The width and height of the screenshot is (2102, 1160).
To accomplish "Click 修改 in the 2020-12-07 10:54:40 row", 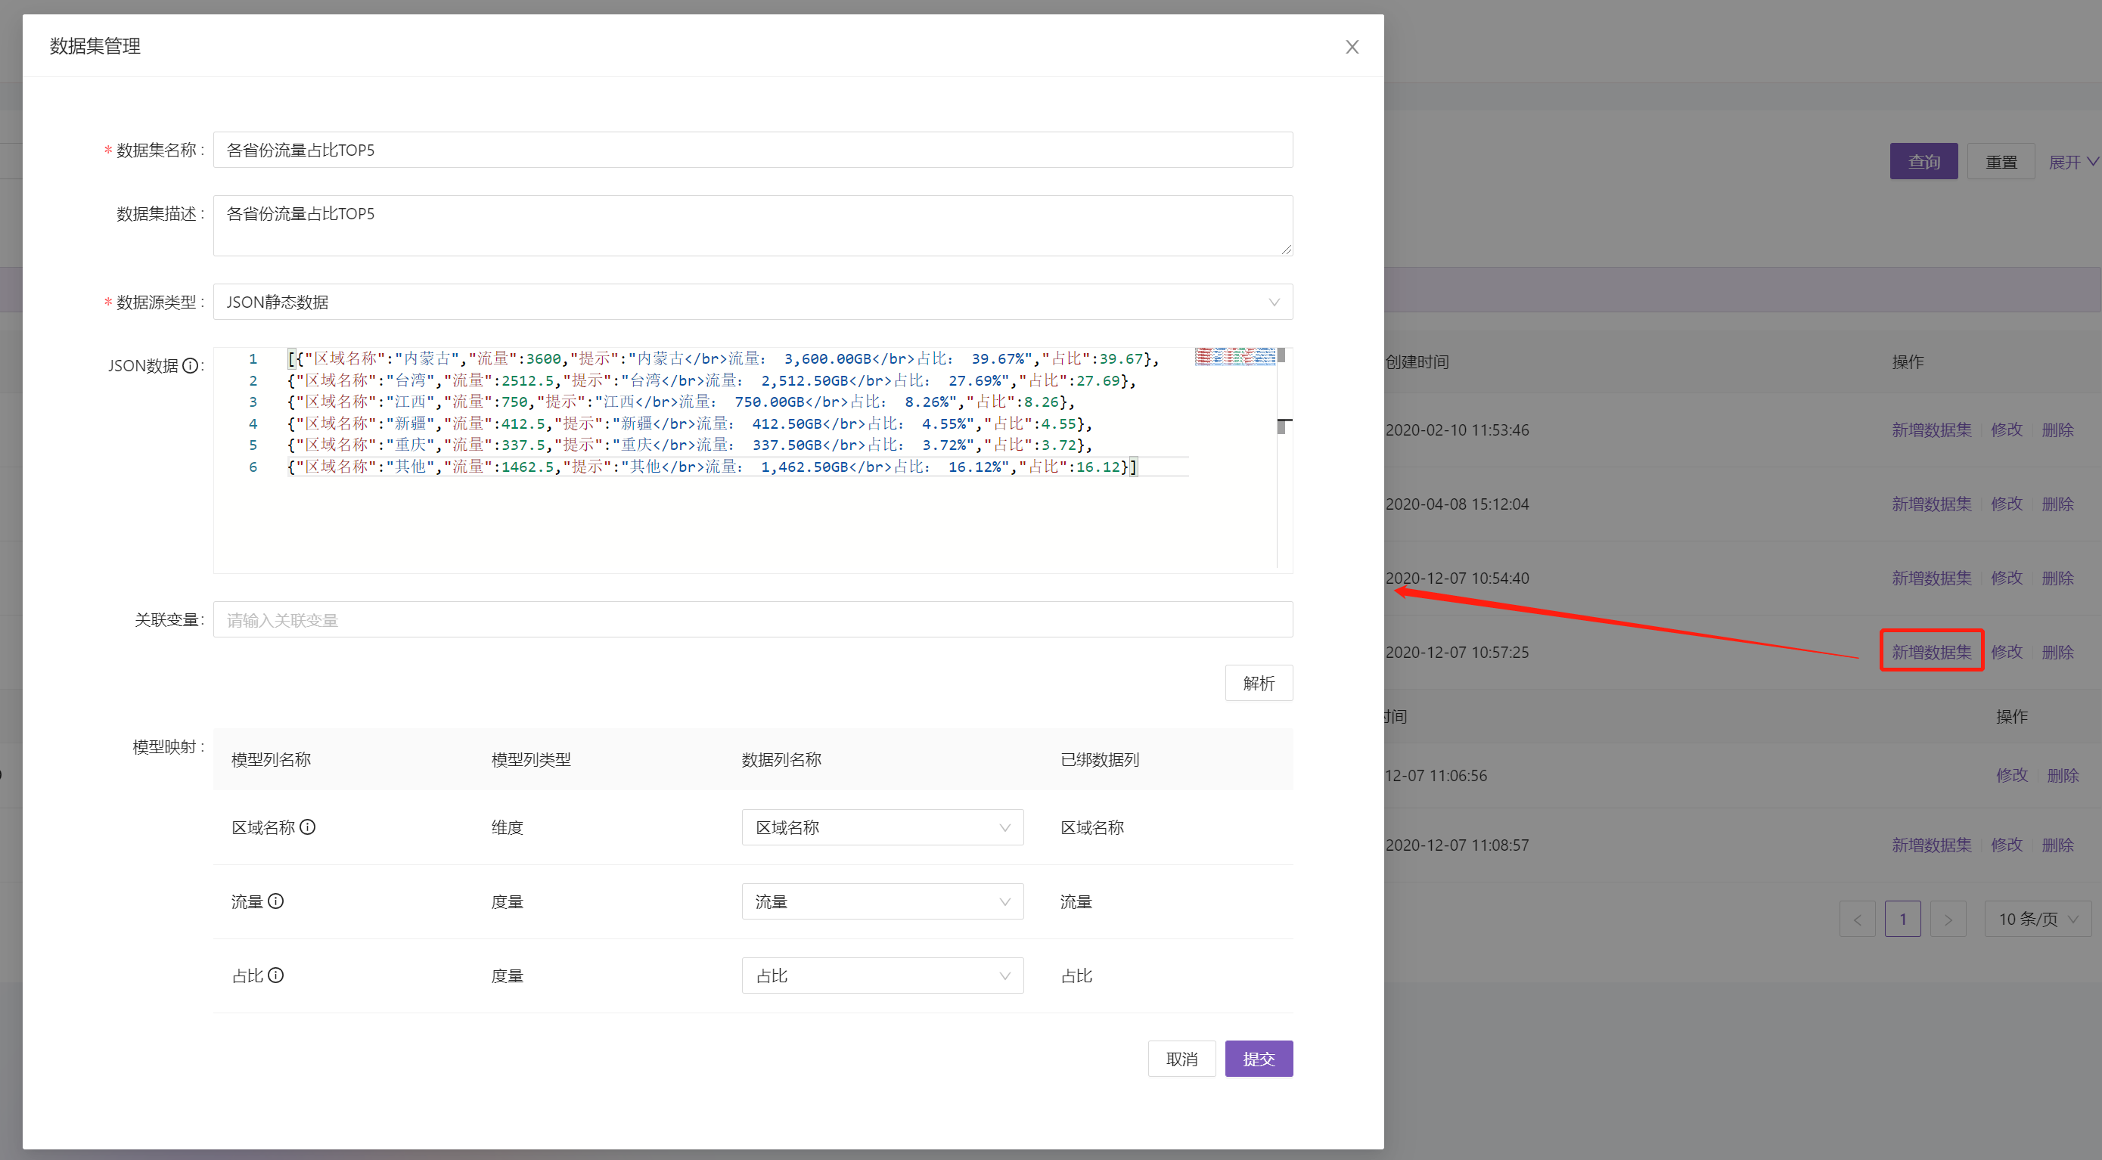I will tap(2007, 578).
